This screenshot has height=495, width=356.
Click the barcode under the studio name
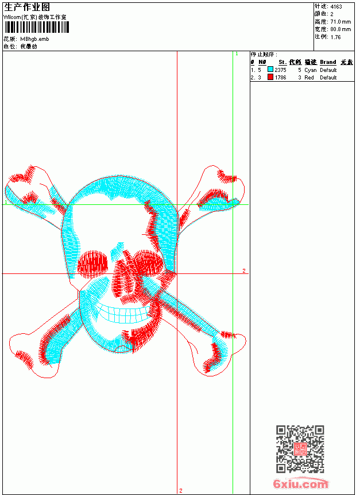(36, 27)
